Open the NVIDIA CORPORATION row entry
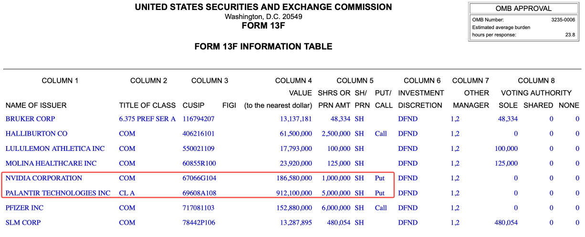Image resolution: width=585 pixels, height=237 pixels. coord(43,178)
